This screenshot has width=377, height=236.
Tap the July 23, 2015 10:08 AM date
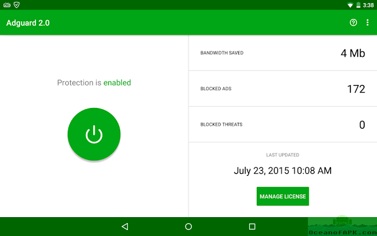(283, 171)
